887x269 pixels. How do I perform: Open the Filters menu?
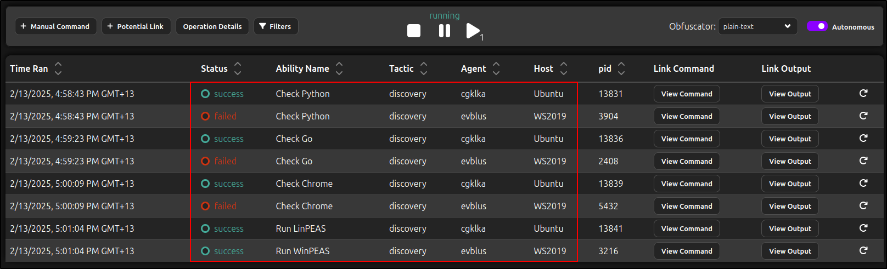[x=276, y=26]
